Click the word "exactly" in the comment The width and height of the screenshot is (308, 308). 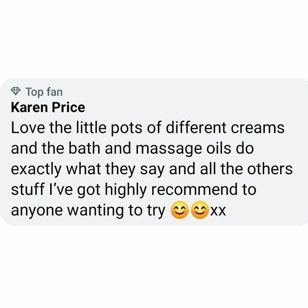point(36,170)
